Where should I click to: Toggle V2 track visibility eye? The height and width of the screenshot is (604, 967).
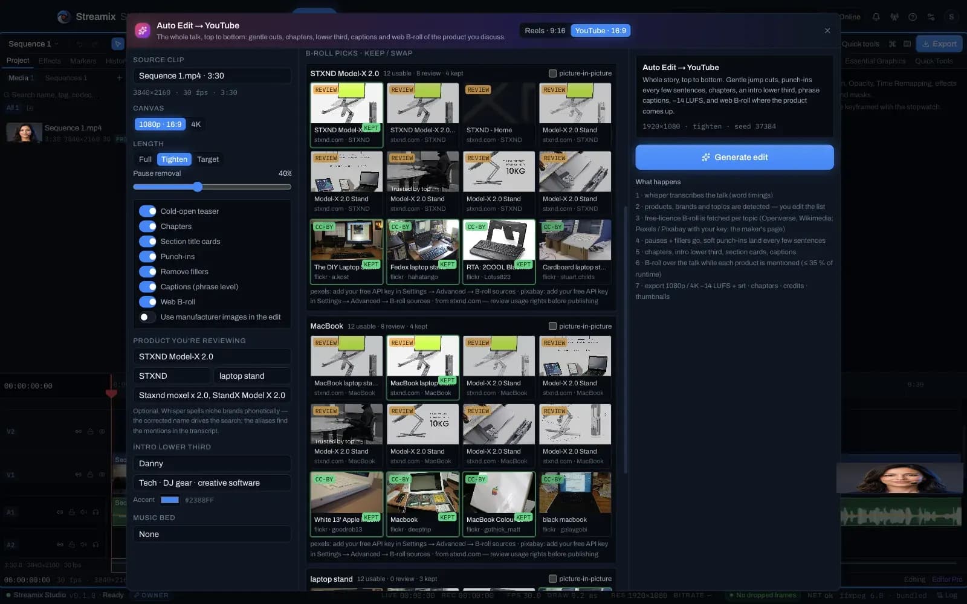click(x=102, y=431)
